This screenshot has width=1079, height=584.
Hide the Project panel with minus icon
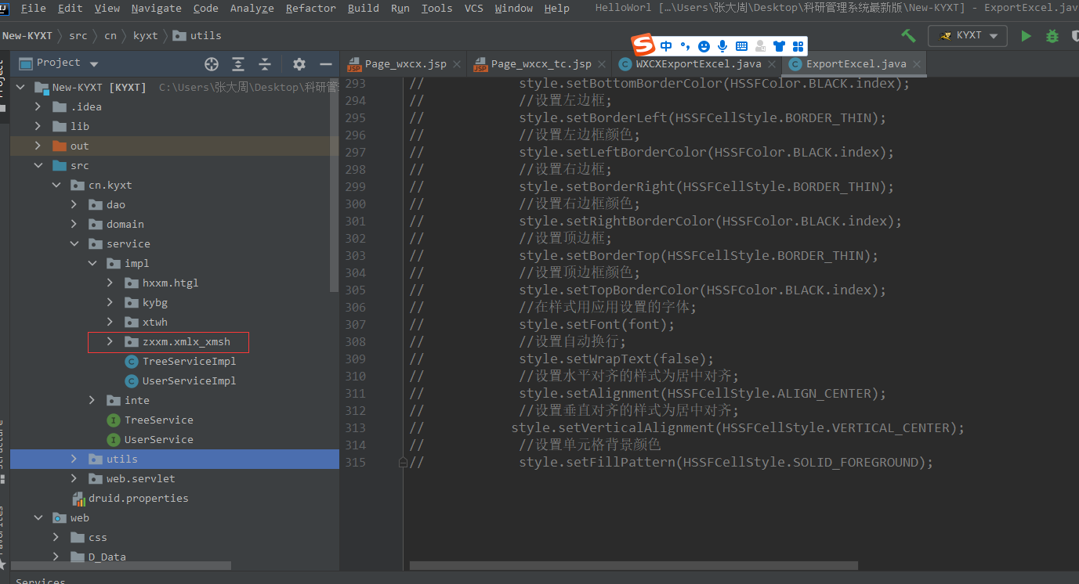click(x=325, y=64)
